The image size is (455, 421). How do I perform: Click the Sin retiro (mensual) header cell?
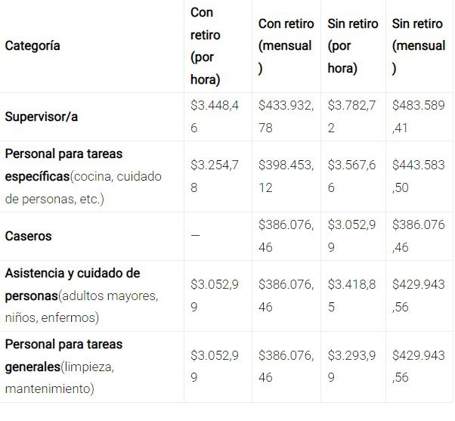(x=419, y=45)
